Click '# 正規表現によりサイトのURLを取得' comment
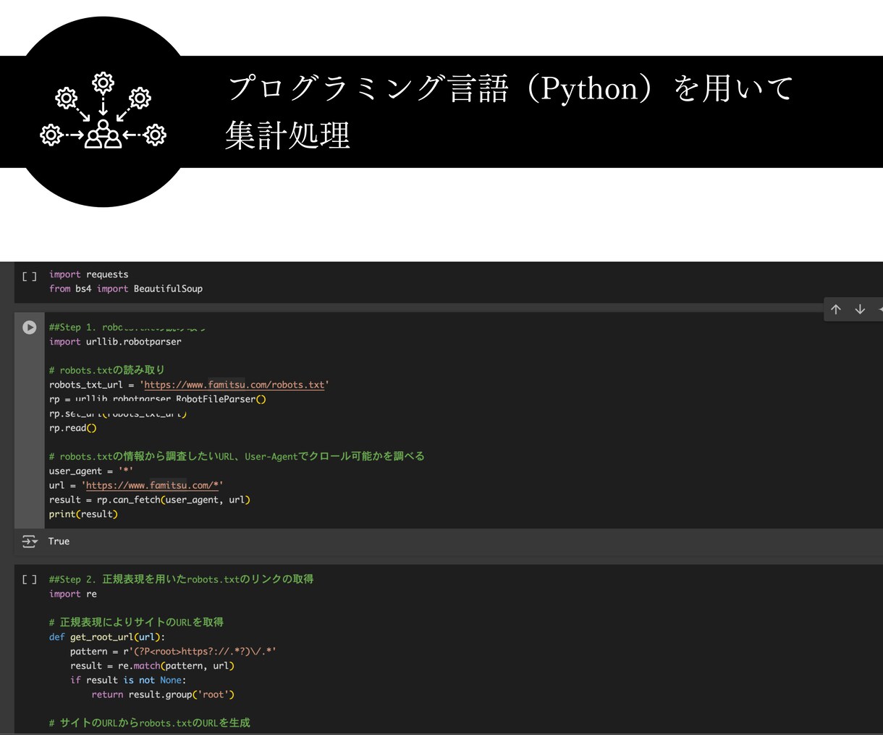The width and height of the screenshot is (883, 735). coord(136,622)
